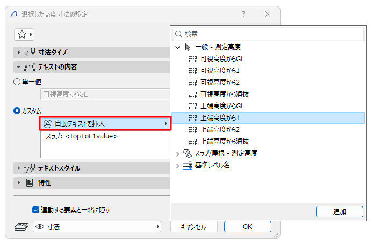Click the cursor icon beside 一般 - 測定高度
This screenshot has width=373, height=244.
click(x=188, y=47)
